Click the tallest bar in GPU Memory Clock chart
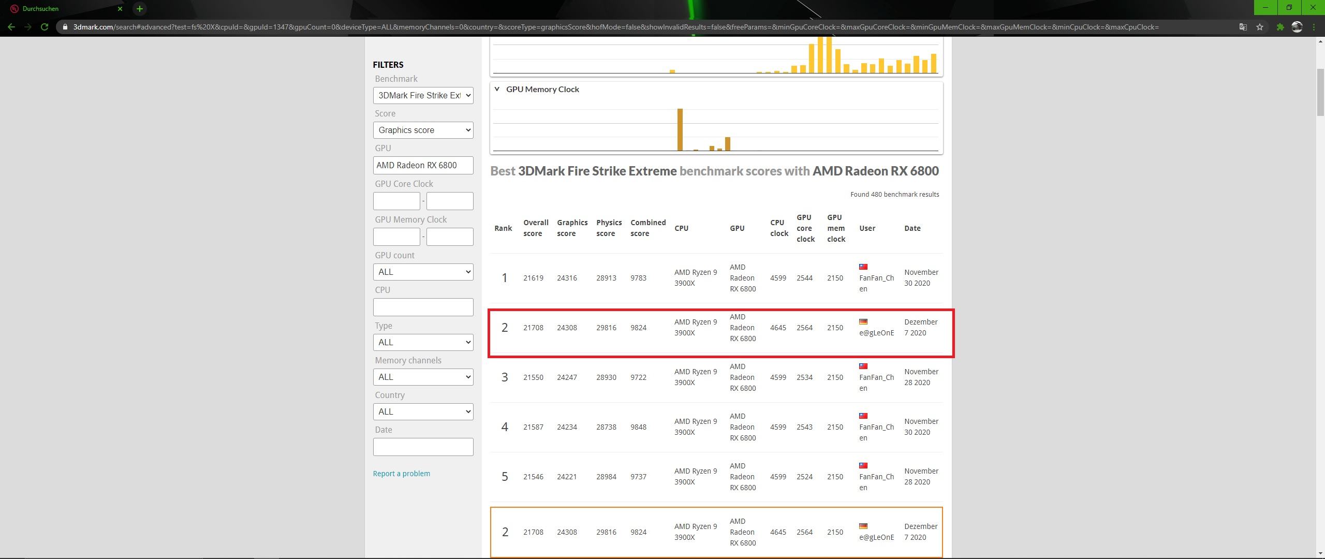 680,129
